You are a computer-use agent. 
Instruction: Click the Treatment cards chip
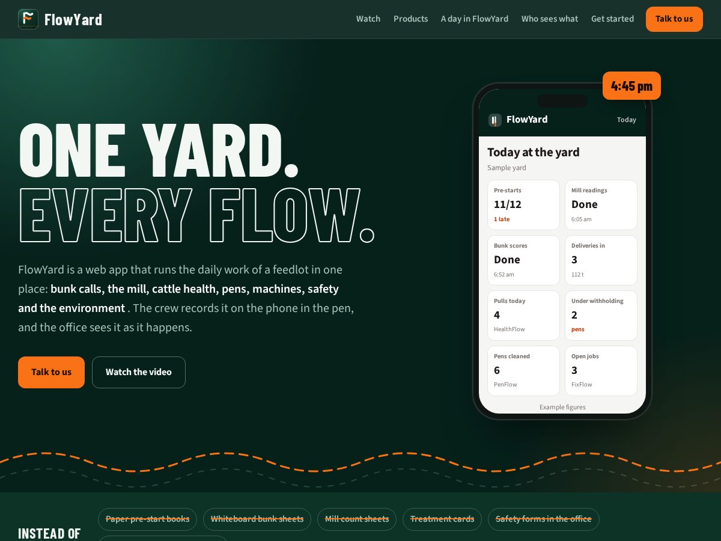click(x=442, y=519)
